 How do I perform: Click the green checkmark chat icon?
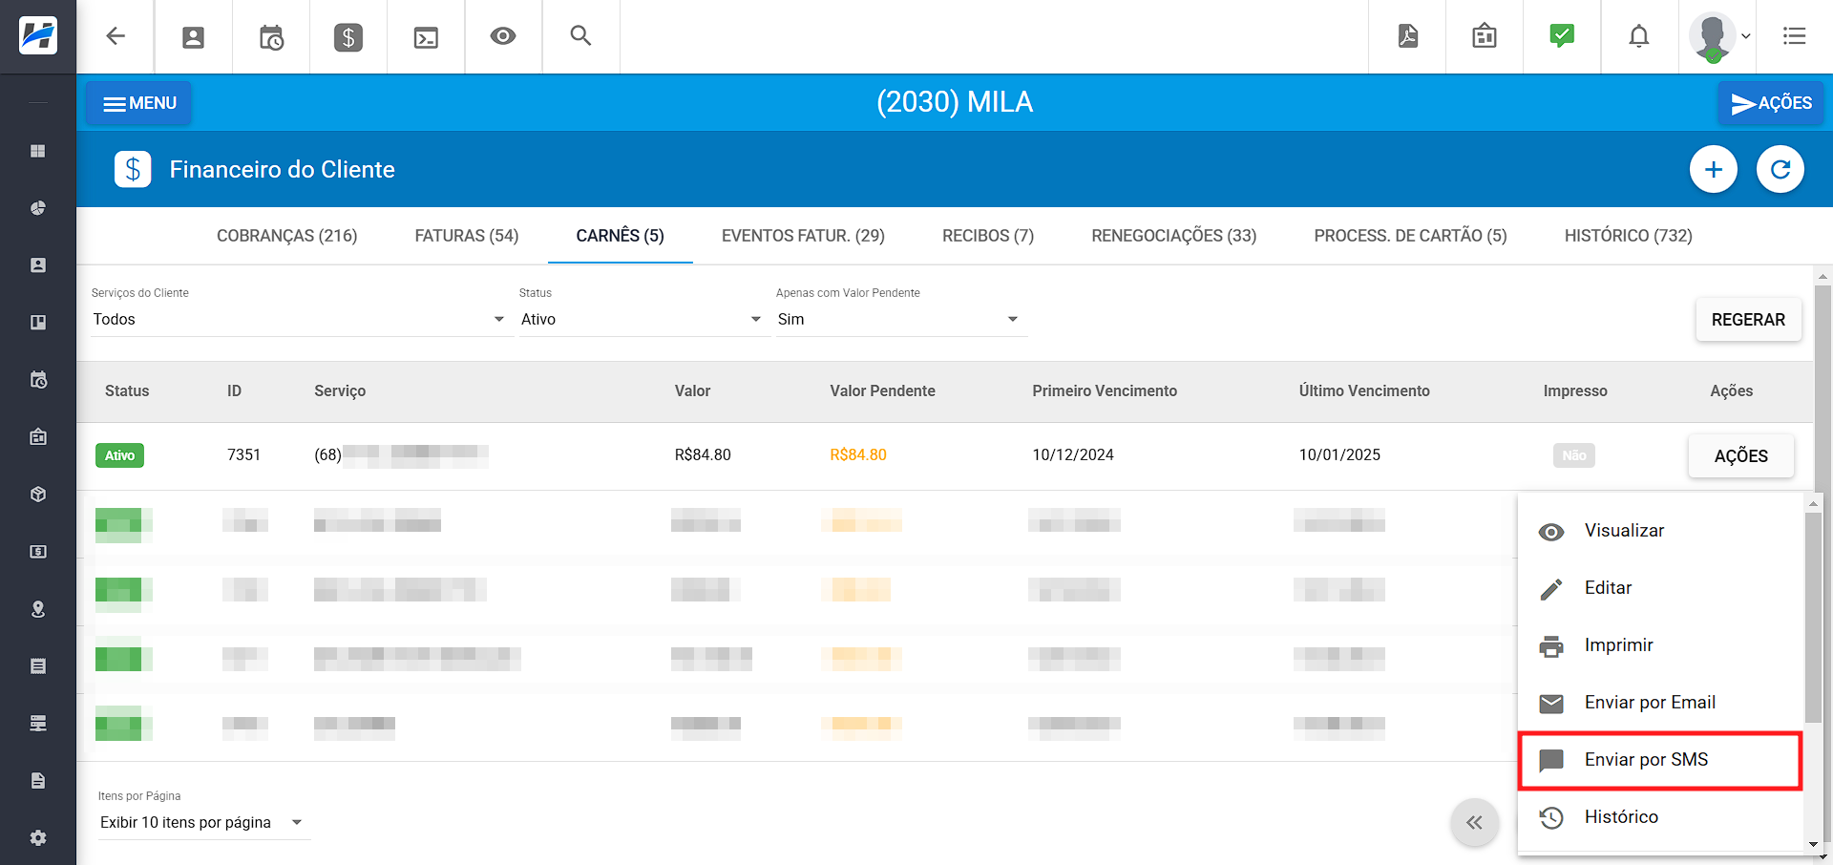click(x=1562, y=36)
